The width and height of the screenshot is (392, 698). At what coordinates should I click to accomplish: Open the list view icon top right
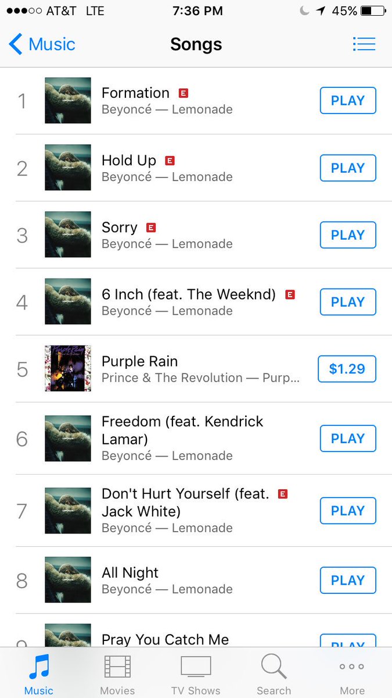364,44
